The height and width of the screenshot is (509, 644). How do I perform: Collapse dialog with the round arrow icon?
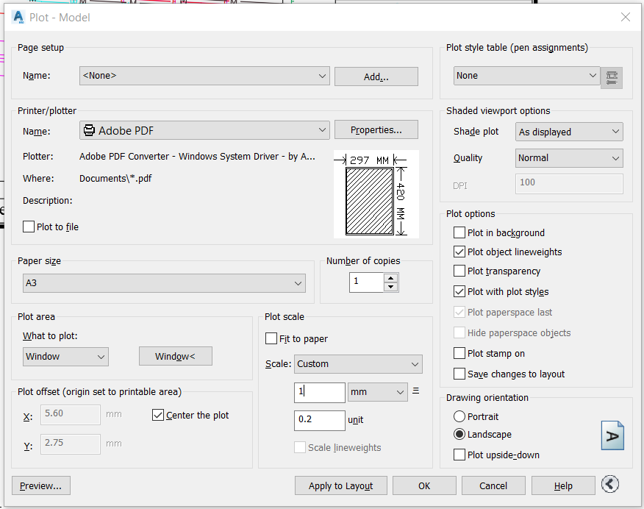click(610, 484)
